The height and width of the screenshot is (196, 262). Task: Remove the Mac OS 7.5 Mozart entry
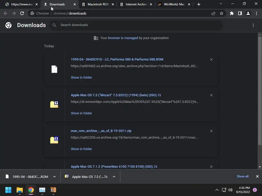pyautogui.click(x=211, y=95)
